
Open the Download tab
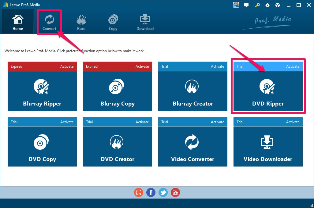(145, 22)
